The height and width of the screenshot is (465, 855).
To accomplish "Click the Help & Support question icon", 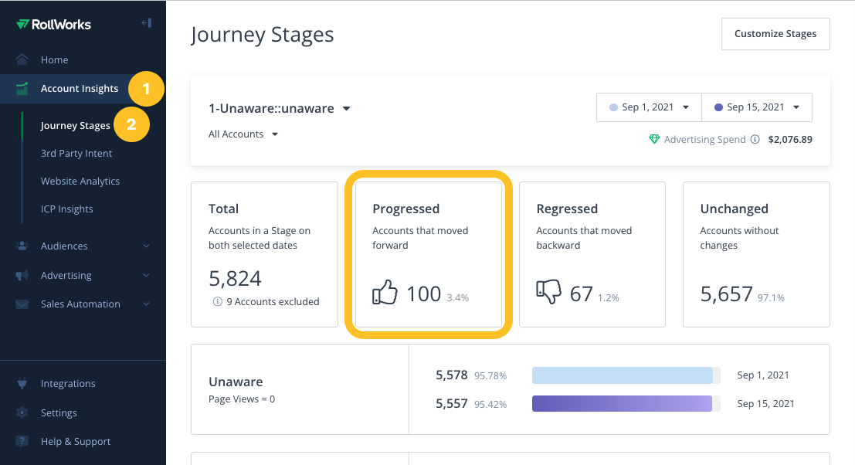I will click(22, 441).
